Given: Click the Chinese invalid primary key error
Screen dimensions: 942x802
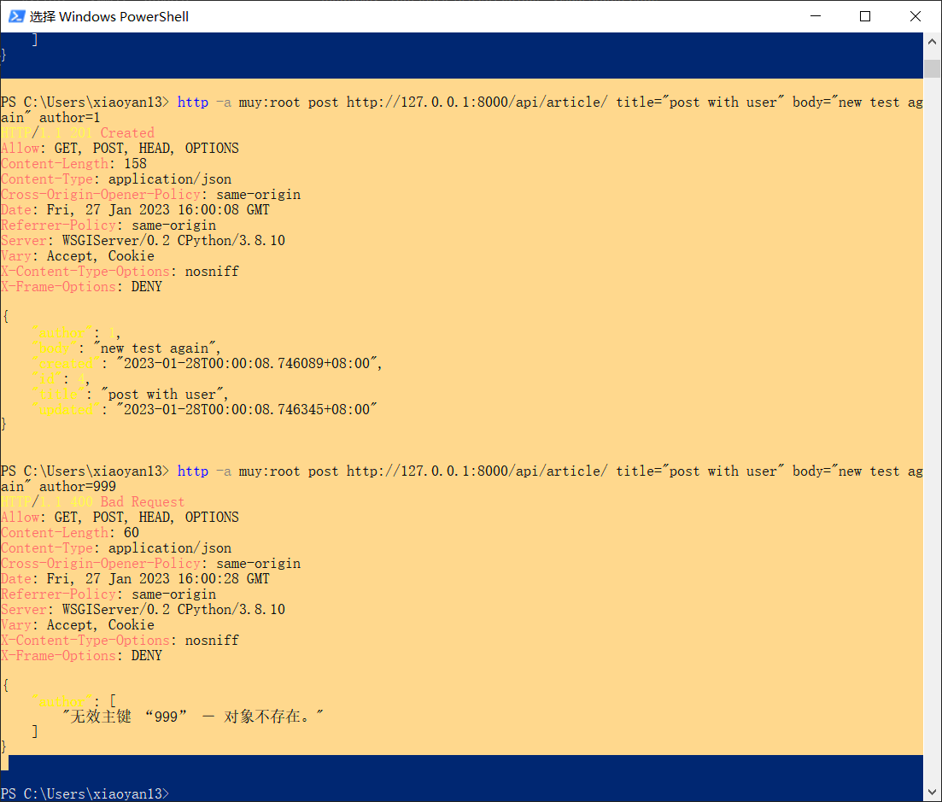Looking at the screenshot, I should [x=193, y=717].
